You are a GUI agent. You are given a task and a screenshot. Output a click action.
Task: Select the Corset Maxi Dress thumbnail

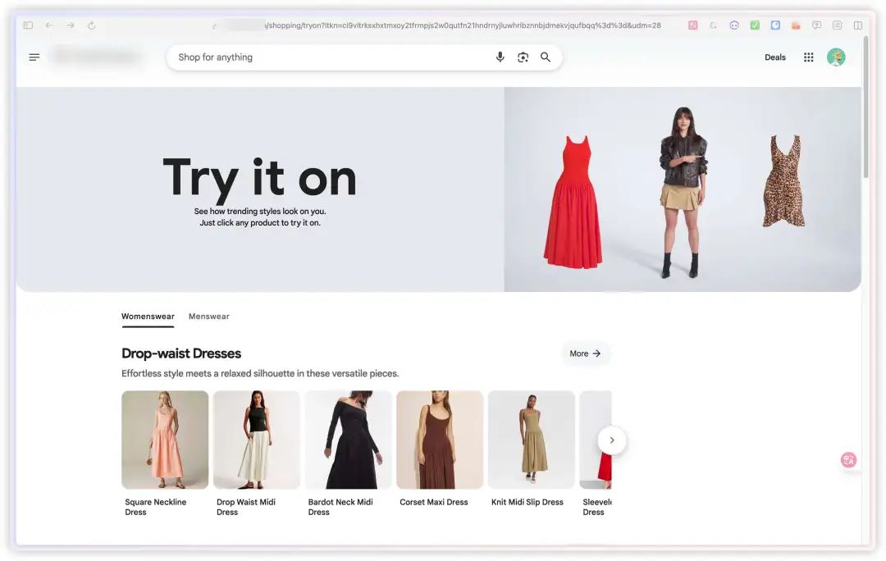click(440, 440)
